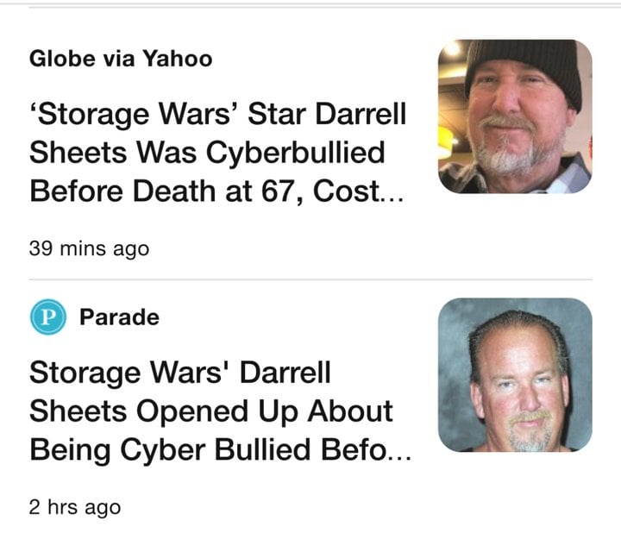The image size is (621, 552).
Task: Click the word "Opened" in Parade headline
Action: click(x=189, y=411)
